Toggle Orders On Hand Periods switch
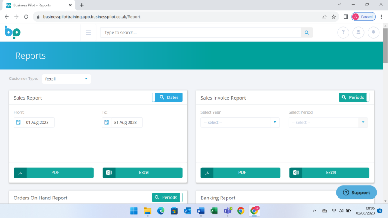Screen dimensions: 388x218 point(167,198)
